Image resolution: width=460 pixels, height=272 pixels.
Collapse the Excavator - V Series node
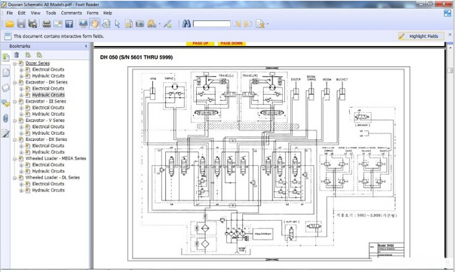(14, 121)
